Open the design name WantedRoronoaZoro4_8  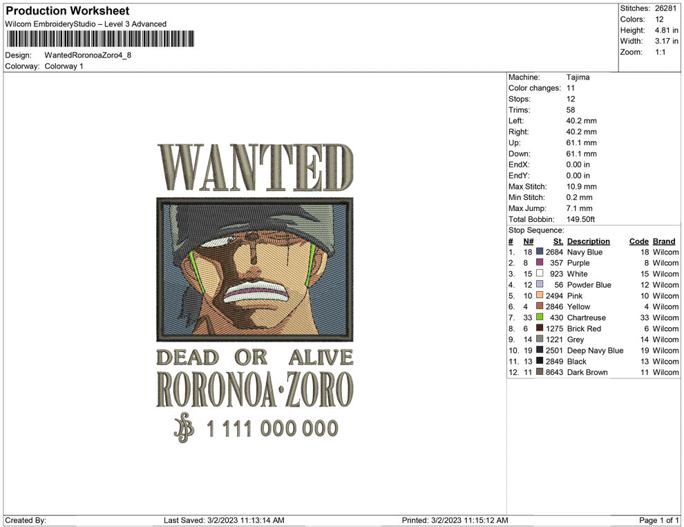point(87,55)
